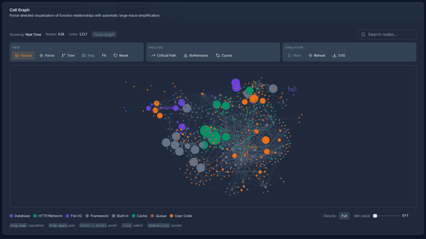
Task: Start the Flow simulation
Action: pos(294,55)
